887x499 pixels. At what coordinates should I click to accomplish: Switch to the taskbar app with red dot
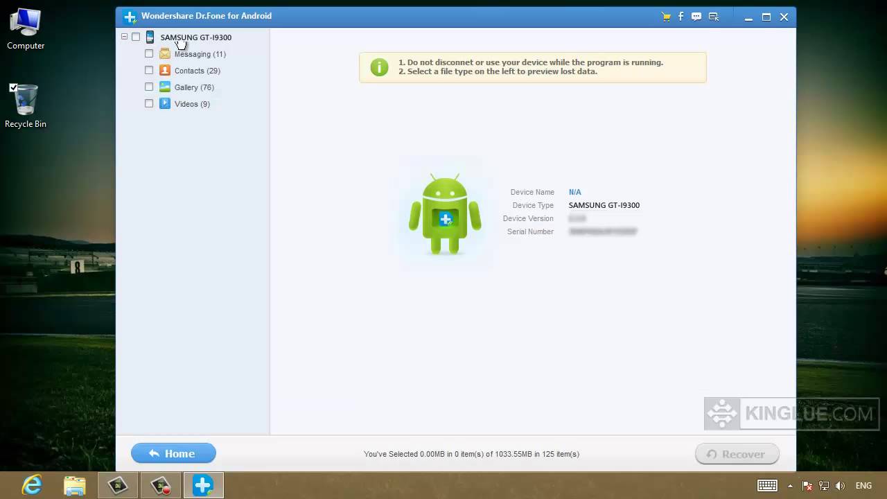(161, 485)
